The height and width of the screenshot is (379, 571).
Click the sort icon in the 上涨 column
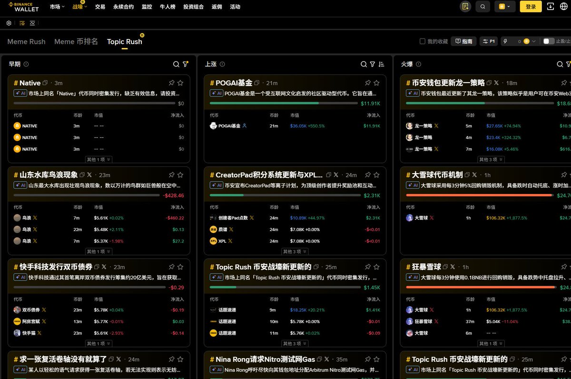pyautogui.click(x=382, y=64)
